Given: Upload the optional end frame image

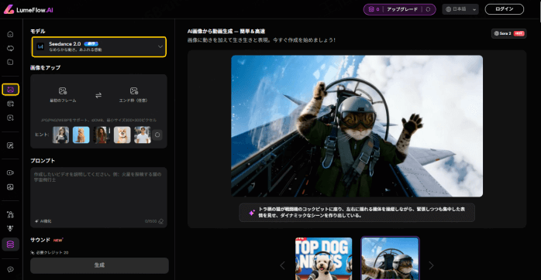Looking at the screenshot, I should (x=133, y=95).
